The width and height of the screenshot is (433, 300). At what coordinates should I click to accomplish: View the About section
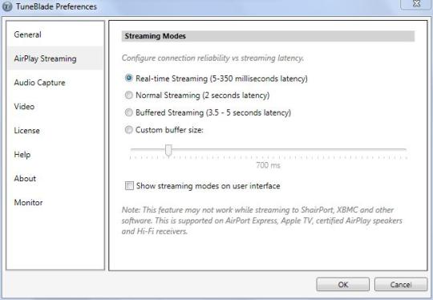pos(55,178)
